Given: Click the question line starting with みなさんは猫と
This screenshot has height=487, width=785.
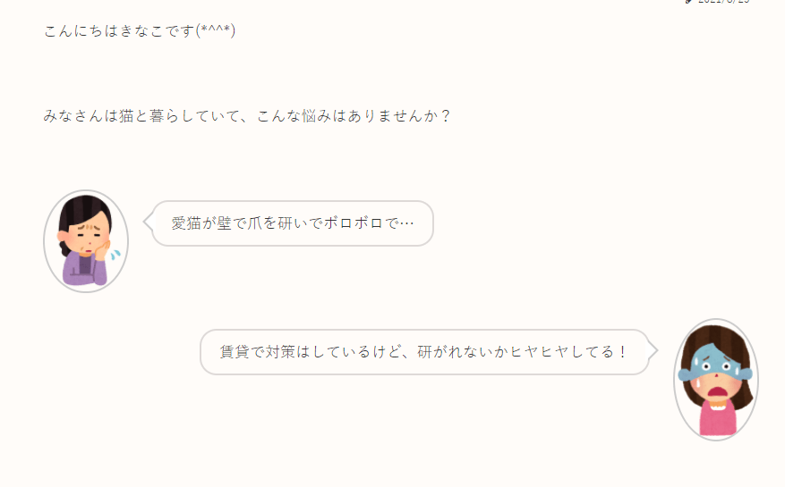Looking at the screenshot, I should coord(246,116).
